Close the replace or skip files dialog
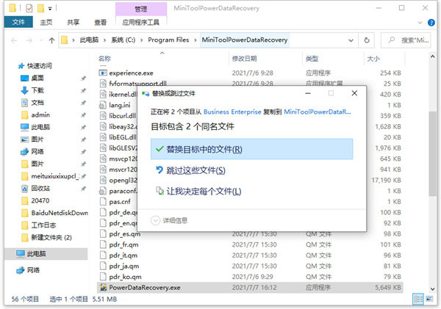 pos(354,93)
